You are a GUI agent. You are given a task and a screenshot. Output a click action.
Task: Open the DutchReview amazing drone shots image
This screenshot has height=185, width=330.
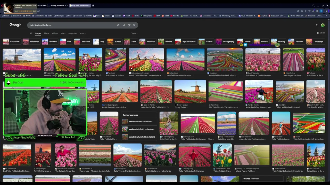293,60
